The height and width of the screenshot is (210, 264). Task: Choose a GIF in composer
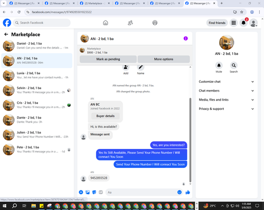[101, 192]
